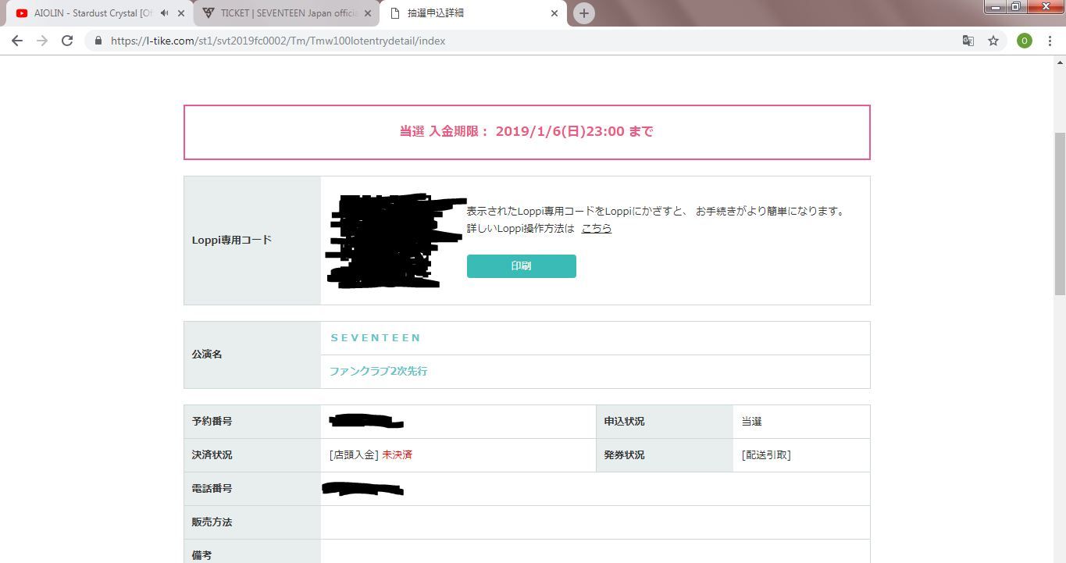This screenshot has width=1066, height=563.
Task: Close the SEVENTEEN ticket tab
Action: pos(368,13)
